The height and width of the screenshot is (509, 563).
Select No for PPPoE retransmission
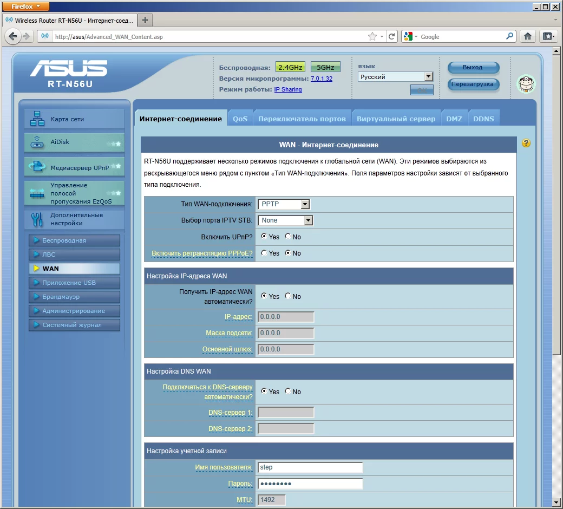tap(288, 253)
